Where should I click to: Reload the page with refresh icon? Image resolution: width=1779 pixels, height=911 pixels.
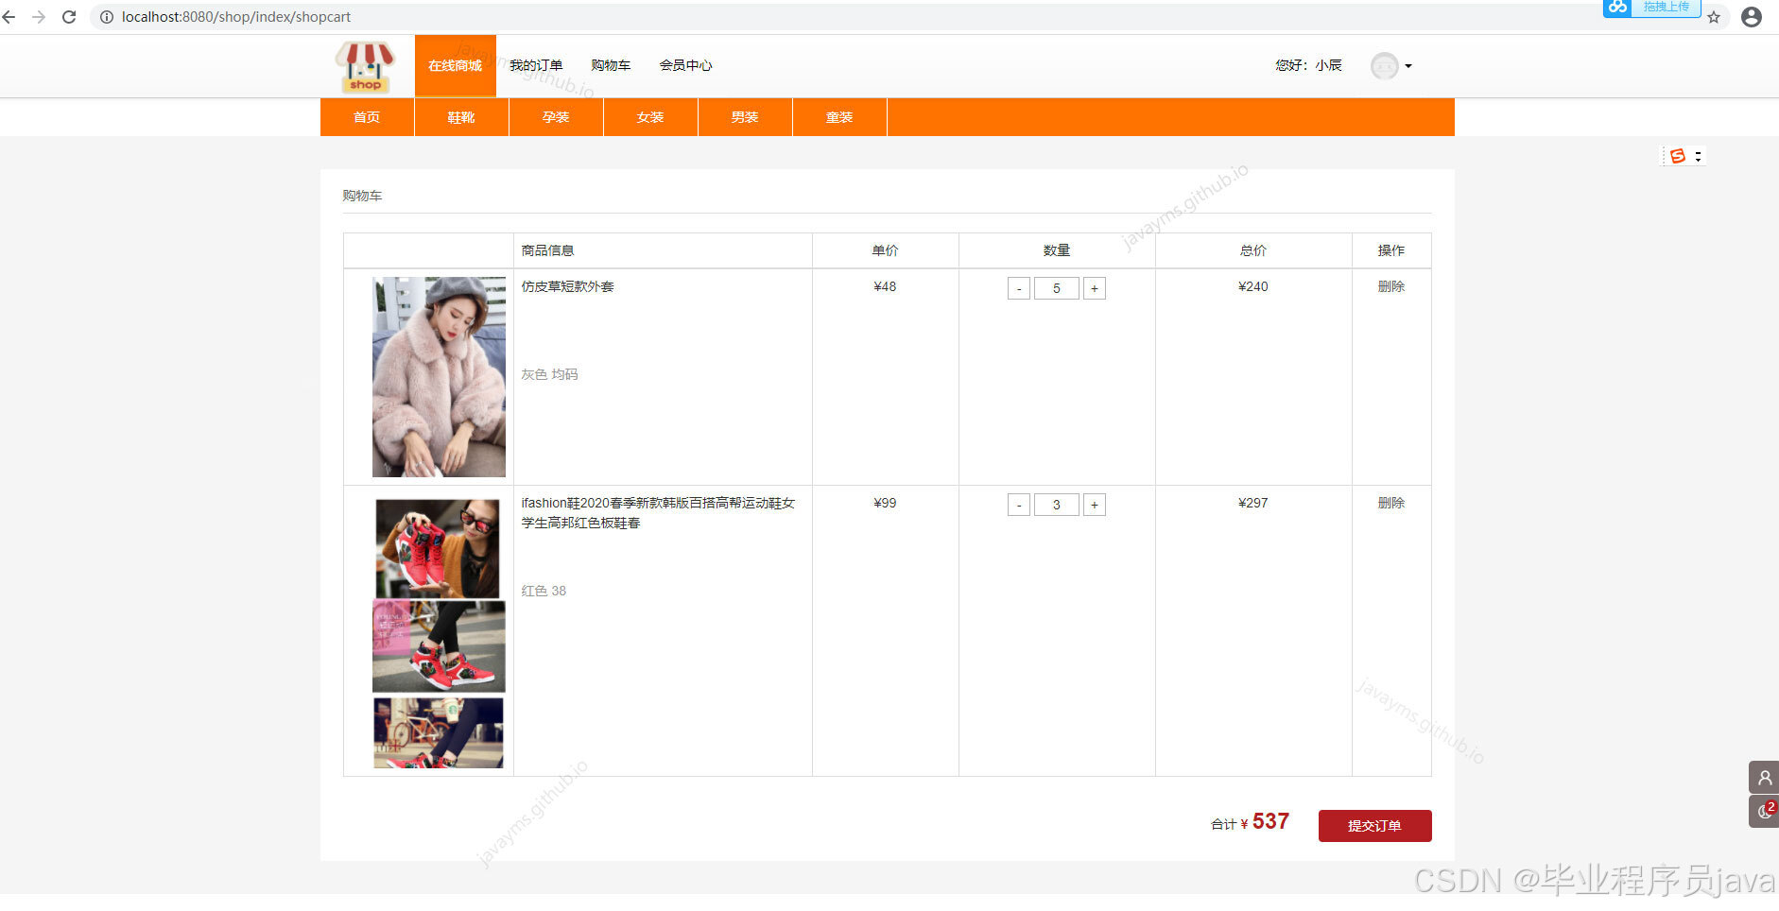(x=69, y=17)
